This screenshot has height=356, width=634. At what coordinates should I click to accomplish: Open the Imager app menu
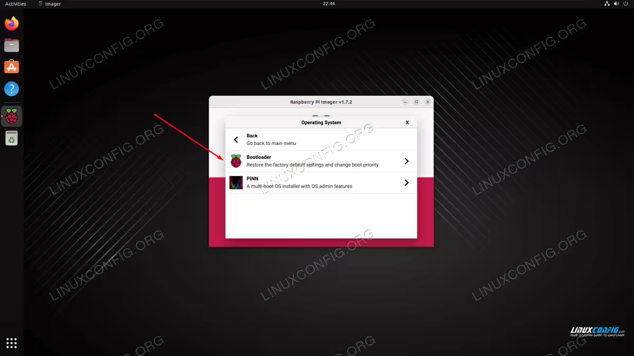[50, 4]
